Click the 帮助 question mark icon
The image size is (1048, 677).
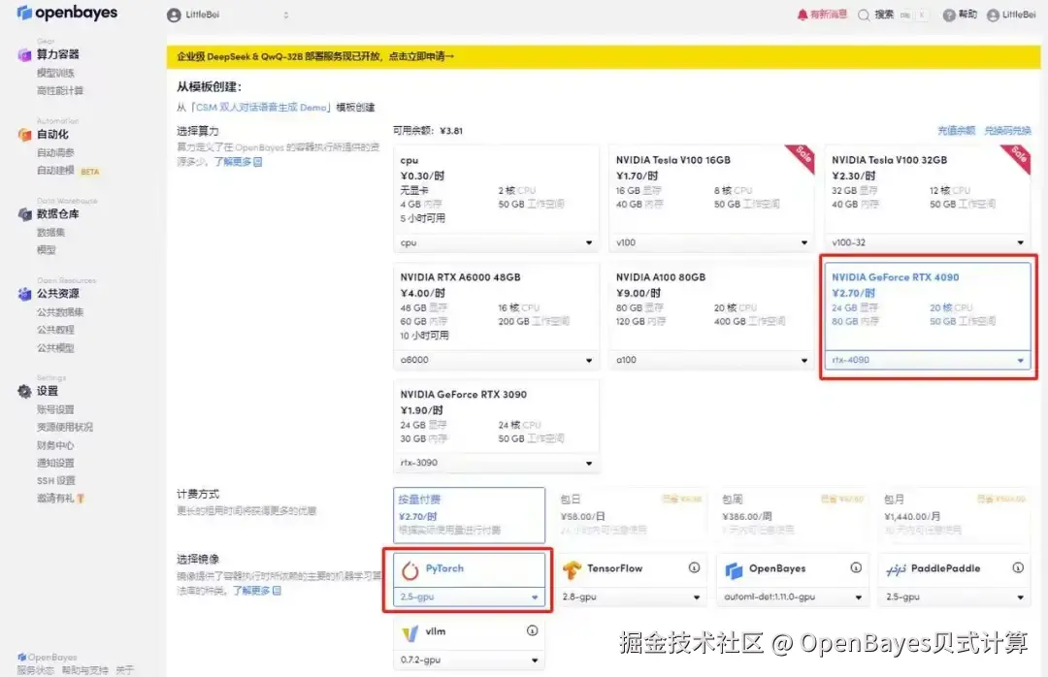click(x=948, y=15)
